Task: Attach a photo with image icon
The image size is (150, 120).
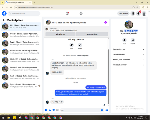Action: tap(50, 110)
